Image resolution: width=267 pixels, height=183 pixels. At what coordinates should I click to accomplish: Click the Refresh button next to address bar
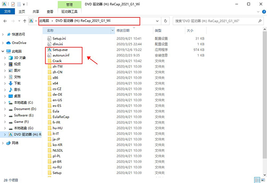[x=166, y=21]
